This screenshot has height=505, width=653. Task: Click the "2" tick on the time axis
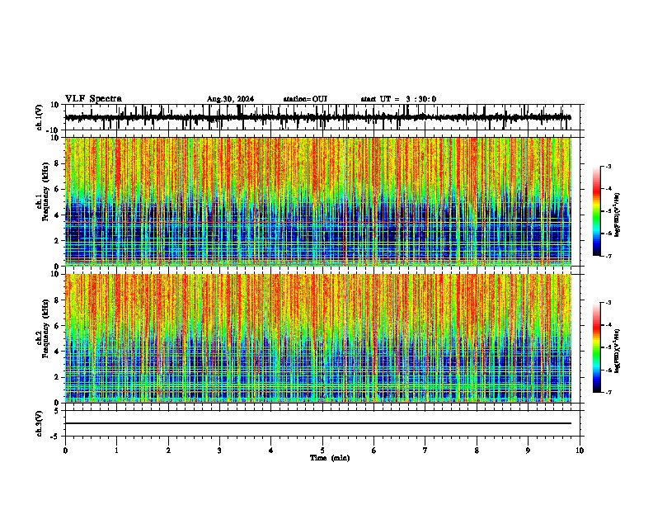[x=168, y=451]
